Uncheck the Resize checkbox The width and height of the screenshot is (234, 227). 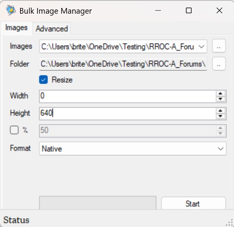coord(44,80)
